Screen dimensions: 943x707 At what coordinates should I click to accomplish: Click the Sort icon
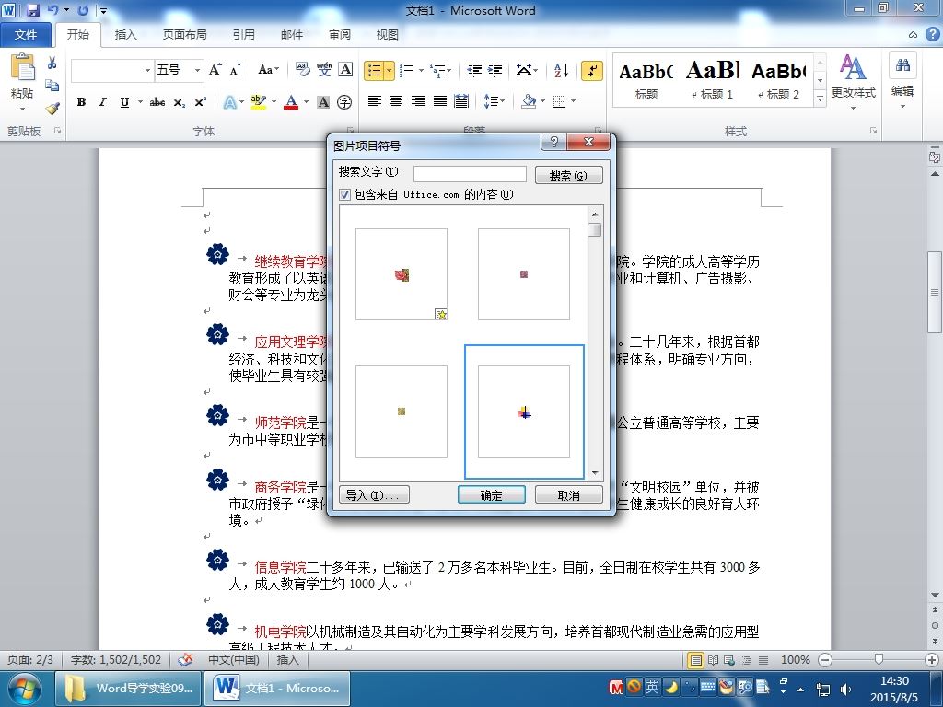tap(561, 71)
